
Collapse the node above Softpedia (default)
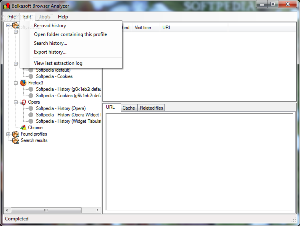[16, 64]
